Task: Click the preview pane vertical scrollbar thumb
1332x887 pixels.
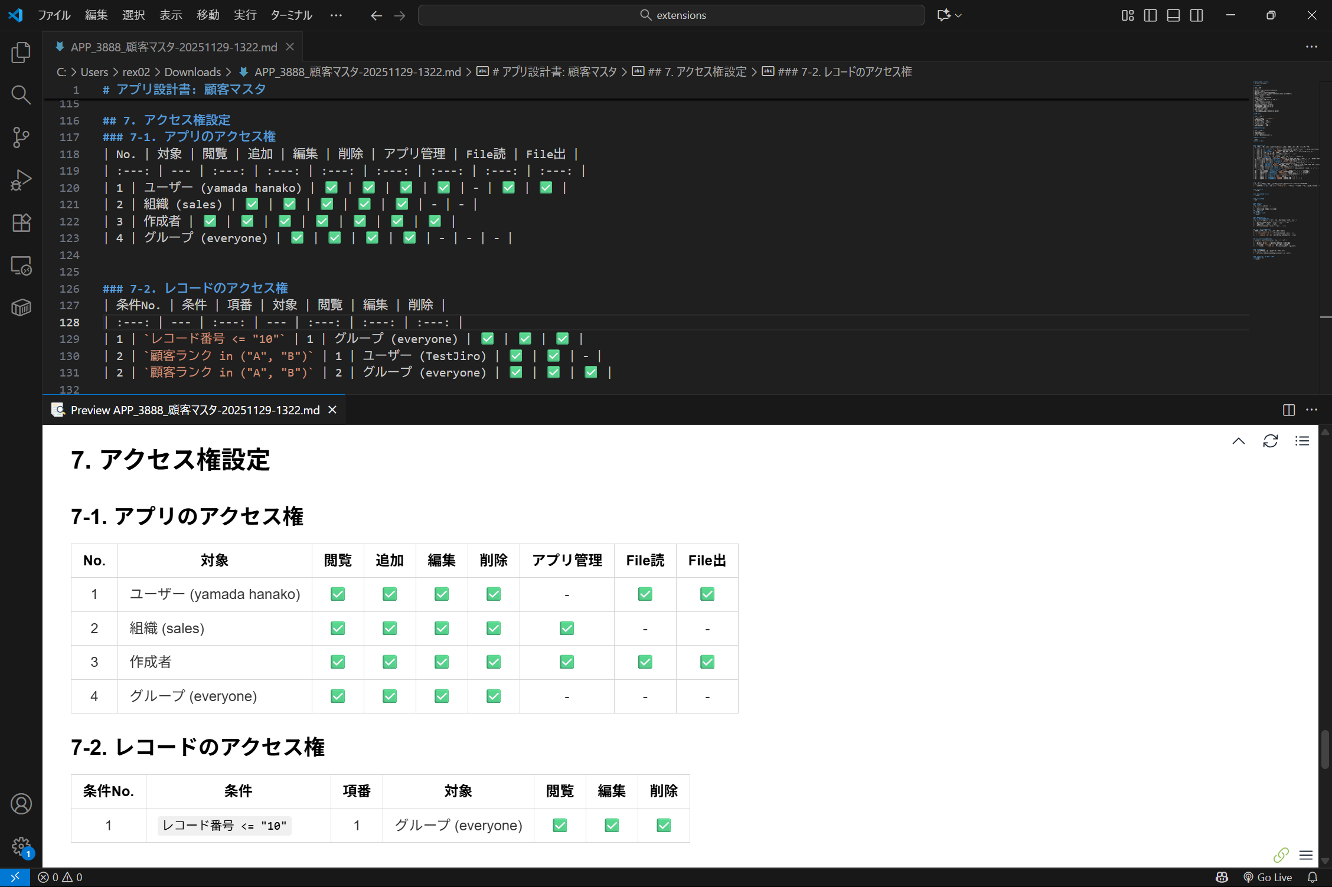Action: point(1325,749)
